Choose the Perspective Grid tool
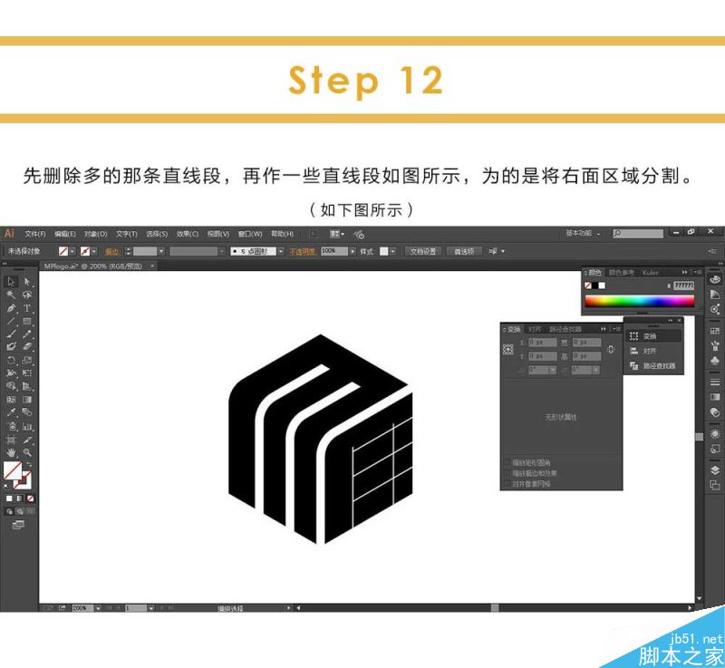This screenshot has width=725, height=668. (27, 386)
